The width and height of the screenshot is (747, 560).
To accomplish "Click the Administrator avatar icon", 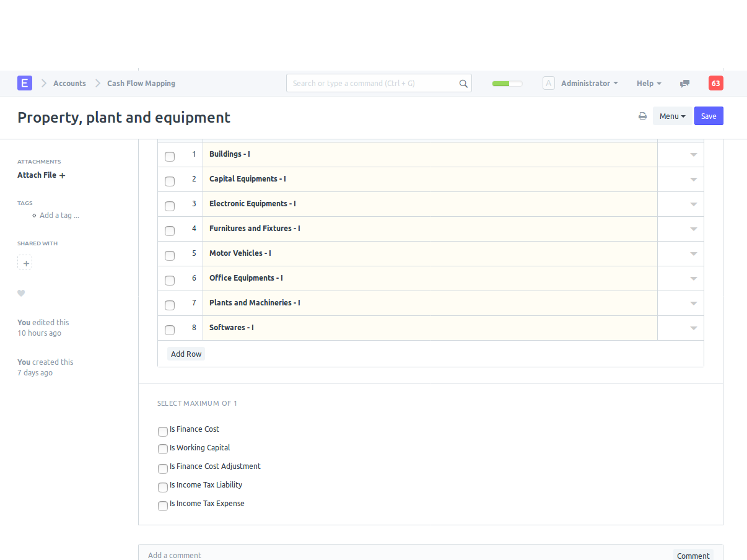I will coord(548,83).
